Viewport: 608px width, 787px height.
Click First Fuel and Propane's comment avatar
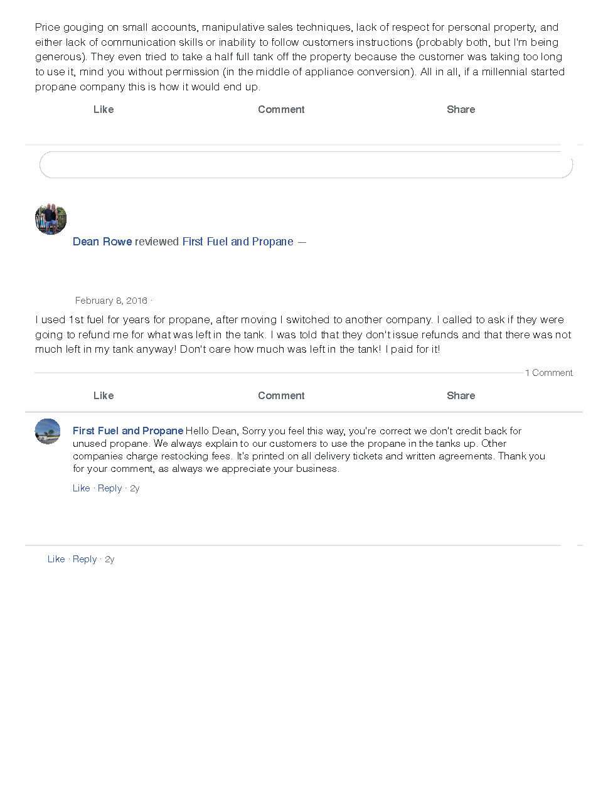pyautogui.click(x=48, y=431)
